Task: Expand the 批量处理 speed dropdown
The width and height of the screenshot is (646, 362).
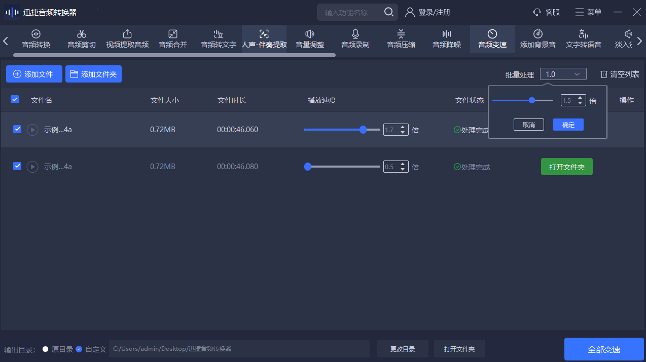Action: coord(563,74)
